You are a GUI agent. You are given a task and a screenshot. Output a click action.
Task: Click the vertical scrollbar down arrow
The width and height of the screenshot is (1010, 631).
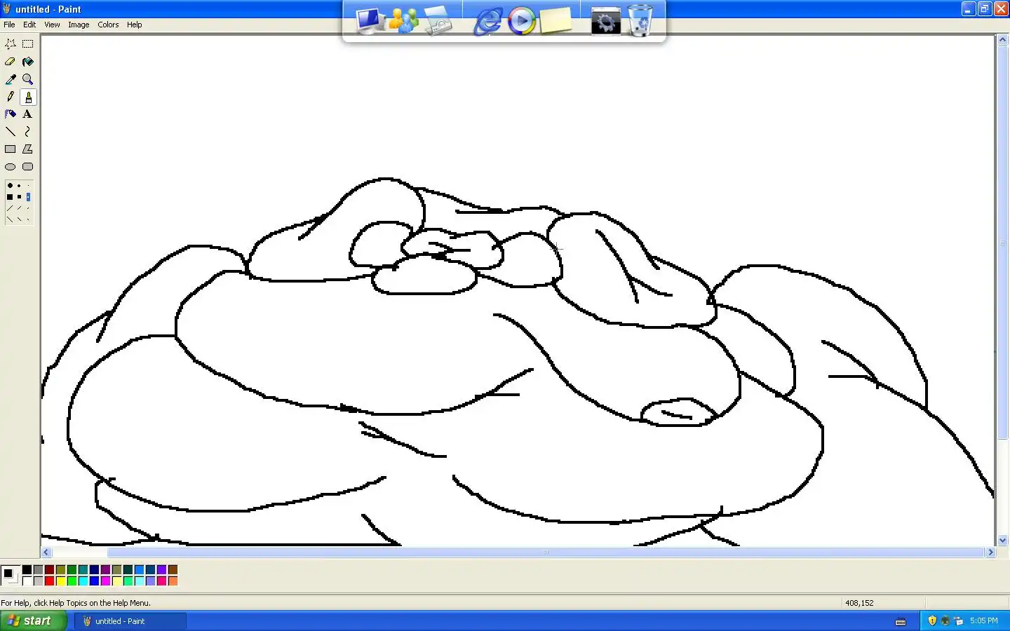click(x=1002, y=541)
